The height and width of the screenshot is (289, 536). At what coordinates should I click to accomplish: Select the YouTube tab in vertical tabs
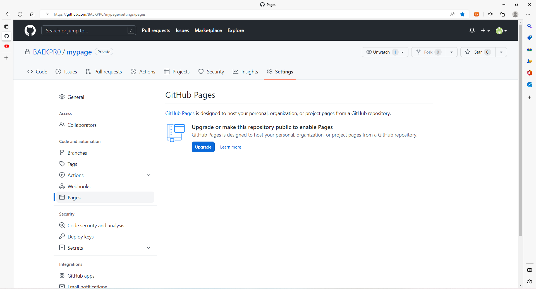click(7, 46)
